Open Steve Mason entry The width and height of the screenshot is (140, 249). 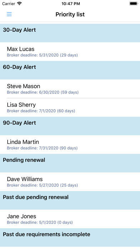[x=70, y=89]
